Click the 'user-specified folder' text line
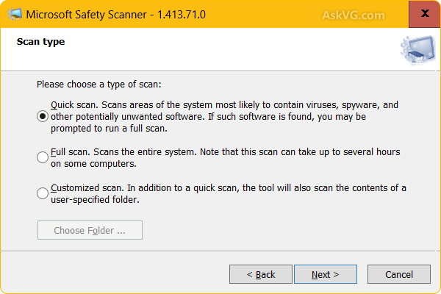This screenshot has width=441, height=294. click(x=95, y=199)
